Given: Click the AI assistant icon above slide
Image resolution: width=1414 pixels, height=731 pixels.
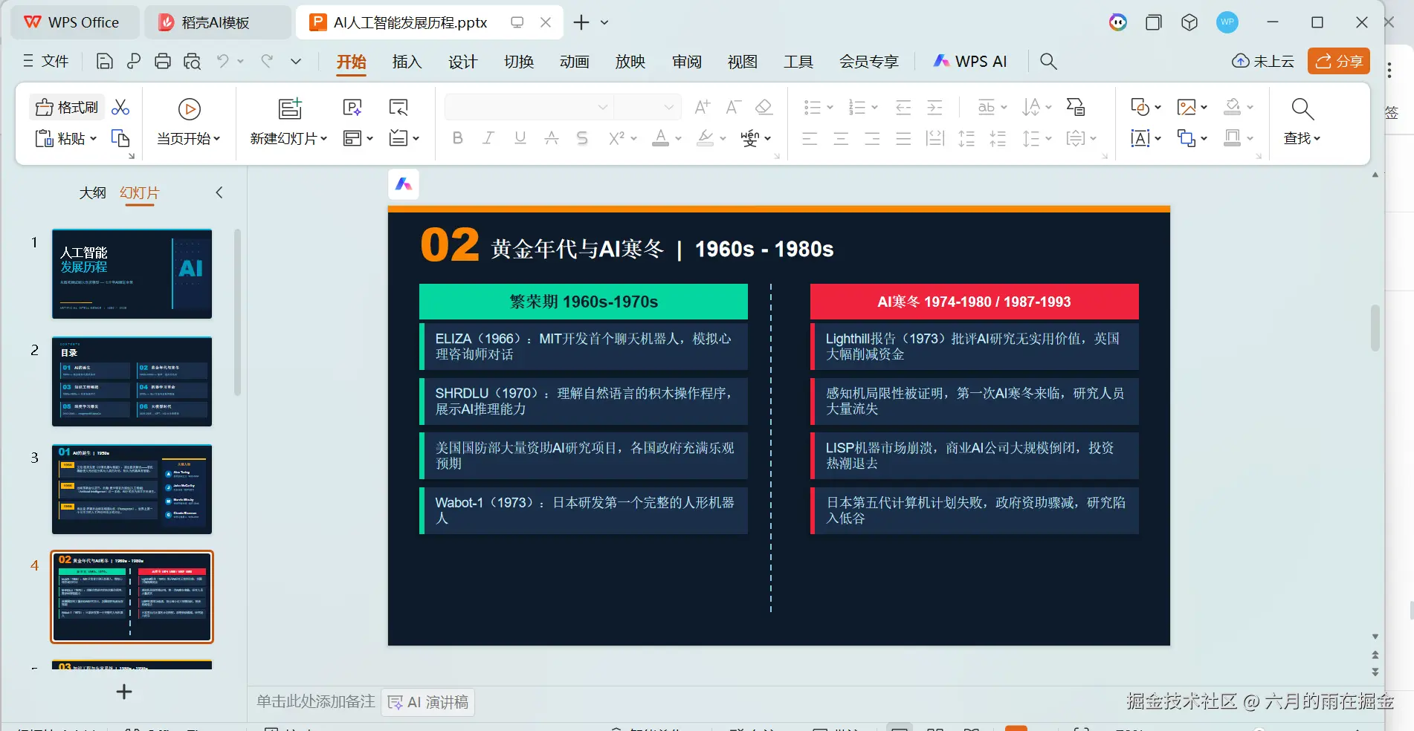Looking at the screenshot, I should click(404, 184).
